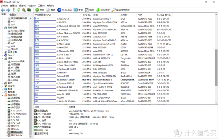Expand the 数据库 tree node

[3, 92]
